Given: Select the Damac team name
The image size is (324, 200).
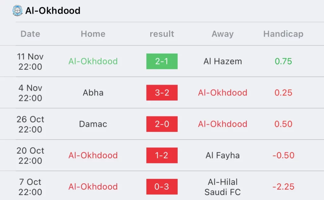Looking at the screenshot, I should pos(93,124).
